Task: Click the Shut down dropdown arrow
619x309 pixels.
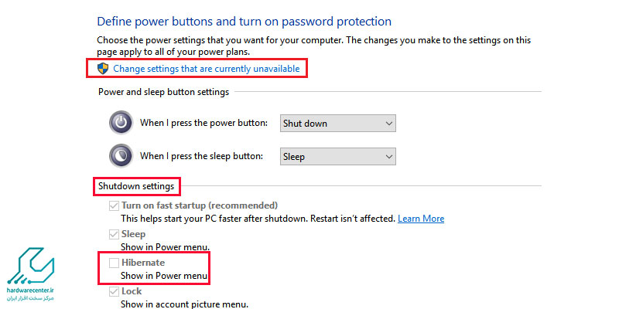Action: coord(389,124)
